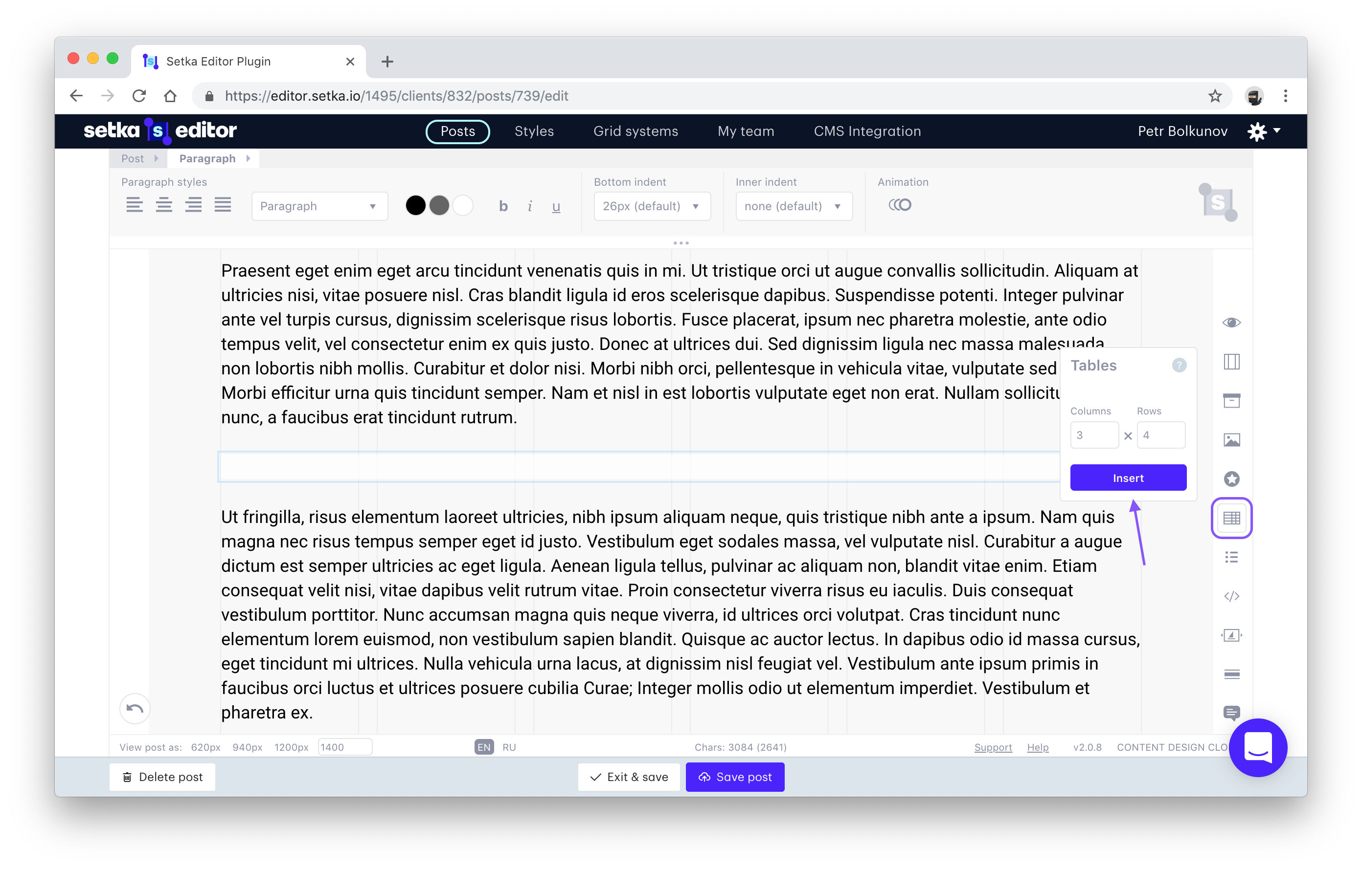The image size is (1362, 869).
Task: Click the image insert icon in sidebar
Action: (1231, 440)
